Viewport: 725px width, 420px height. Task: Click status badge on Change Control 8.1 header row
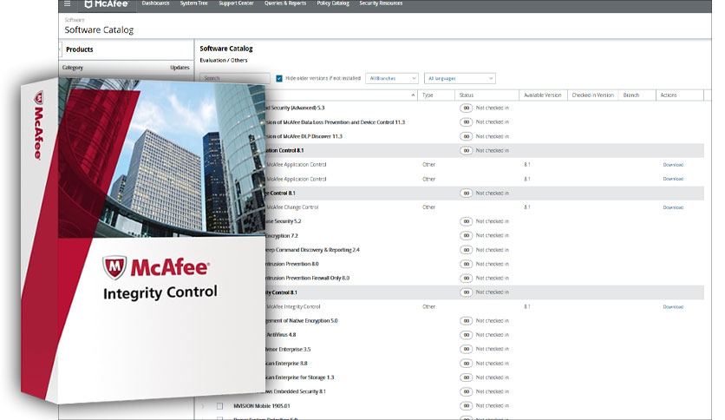pyautogui.click(x=466, y=194)
